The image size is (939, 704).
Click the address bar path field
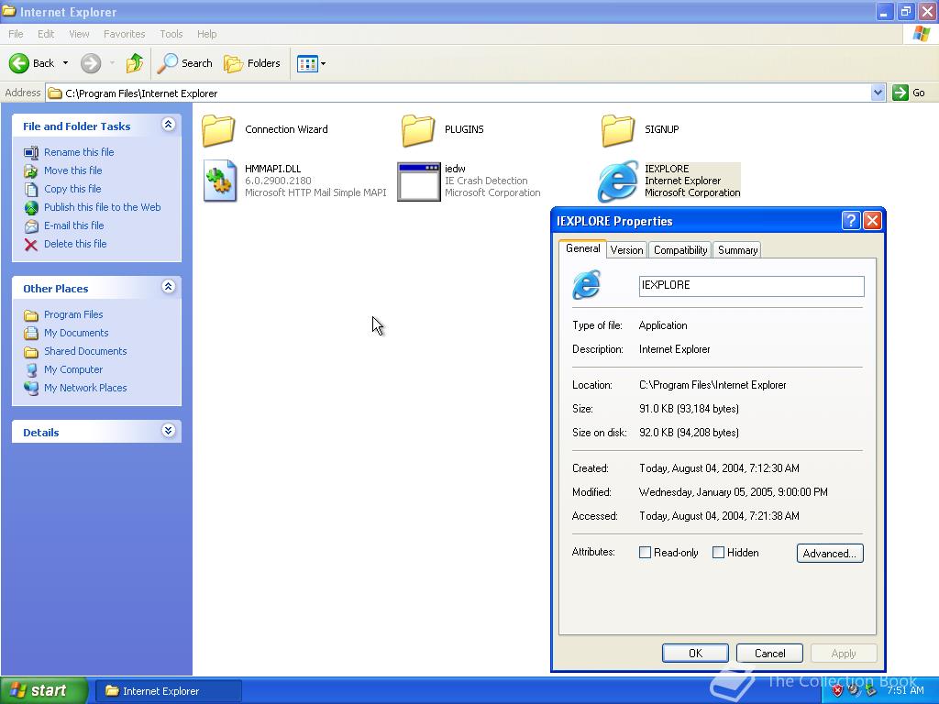click(x=458, y=93)
